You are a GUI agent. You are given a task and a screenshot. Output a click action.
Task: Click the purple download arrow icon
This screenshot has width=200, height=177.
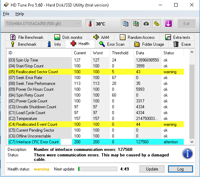pyautogui.click(x=168, y=24)
